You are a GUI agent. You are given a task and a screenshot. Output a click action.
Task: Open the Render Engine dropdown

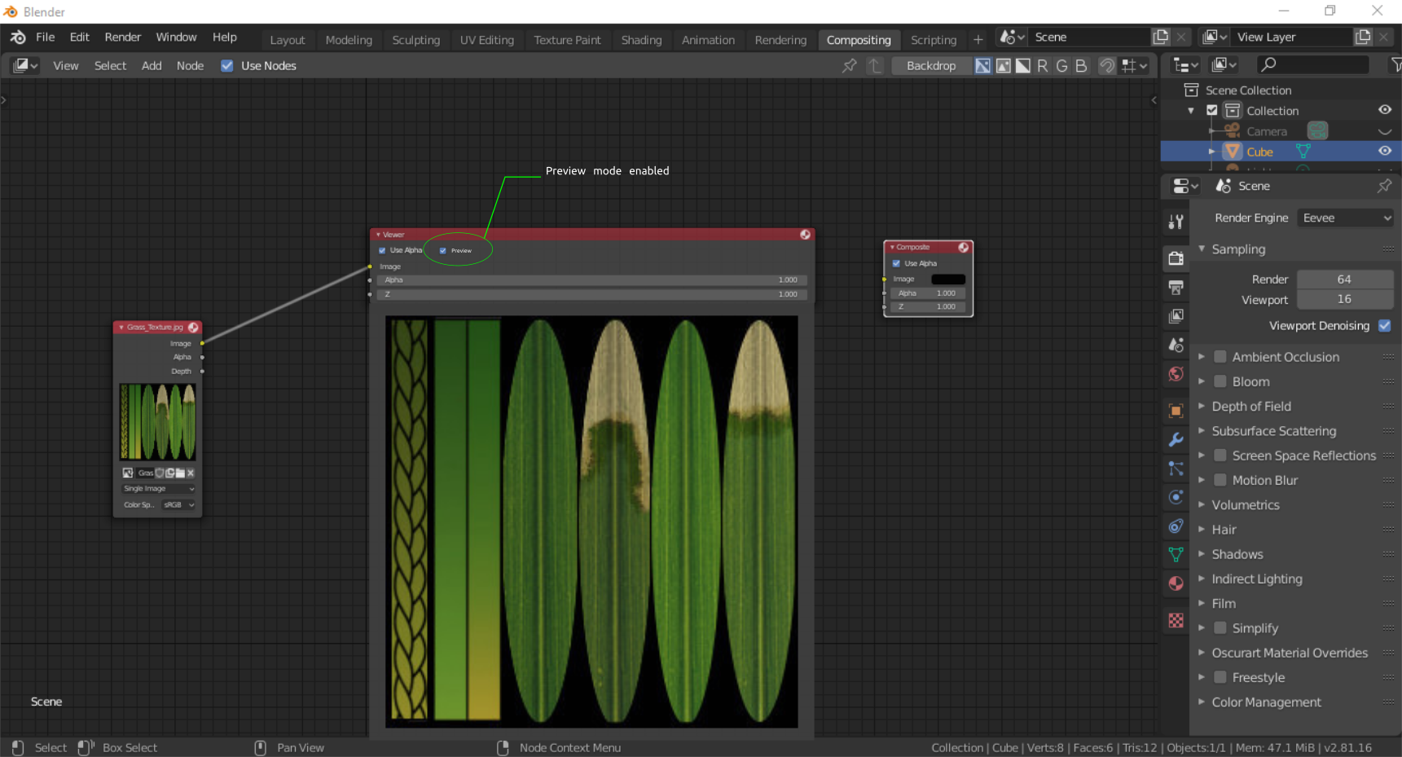click(1345, 218)
